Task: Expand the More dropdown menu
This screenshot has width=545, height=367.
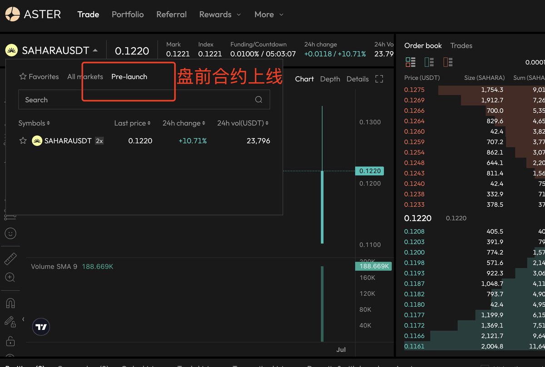Action: pos(269,14)
